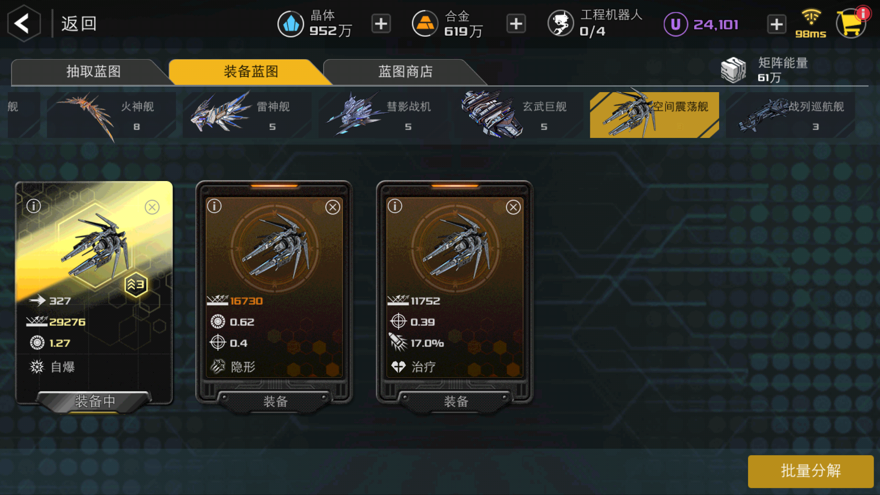880x495 pixels.
Task: Select the 玄武巨舰 ship category
Action: tap(519, 115)
